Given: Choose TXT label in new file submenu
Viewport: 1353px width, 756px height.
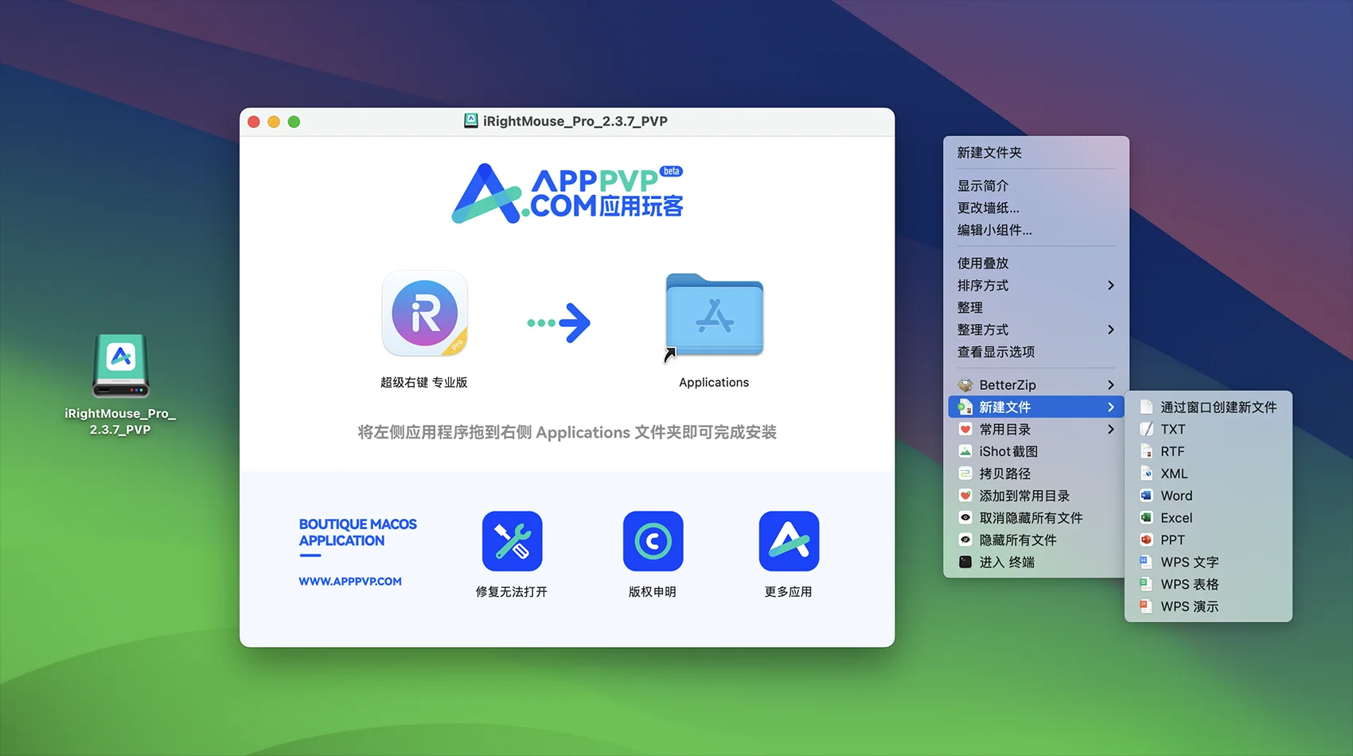Looking at the screenshot, I should (x=1173, y=430).
